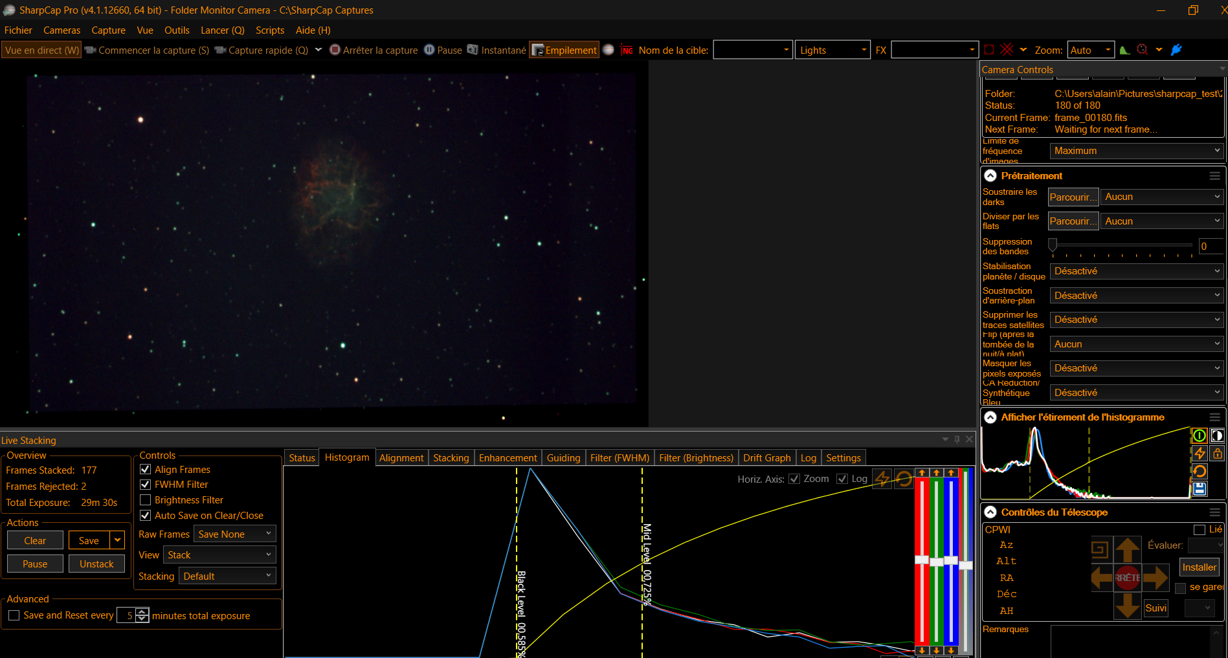Open the View Stack dropdown

click(x=219, y=554)
